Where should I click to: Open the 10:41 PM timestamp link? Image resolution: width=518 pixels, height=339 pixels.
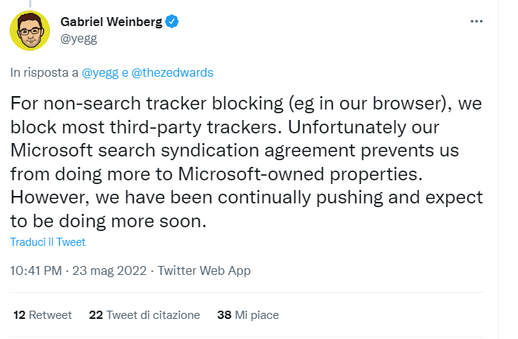35,271
